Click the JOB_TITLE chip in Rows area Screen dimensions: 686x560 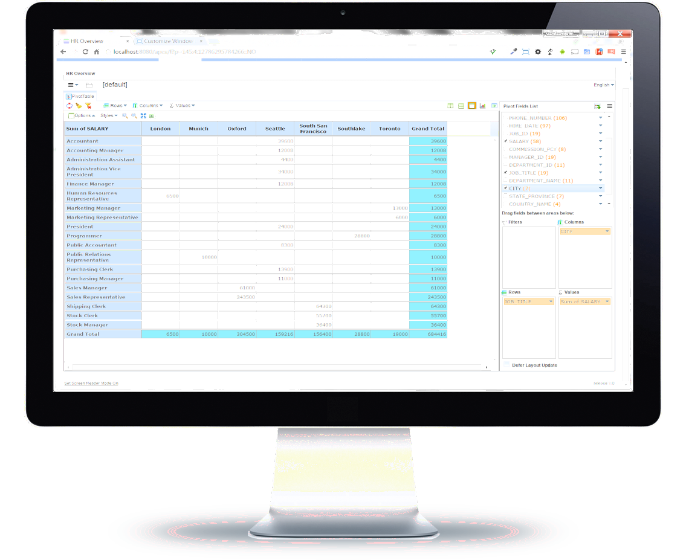tap(525, 301)
